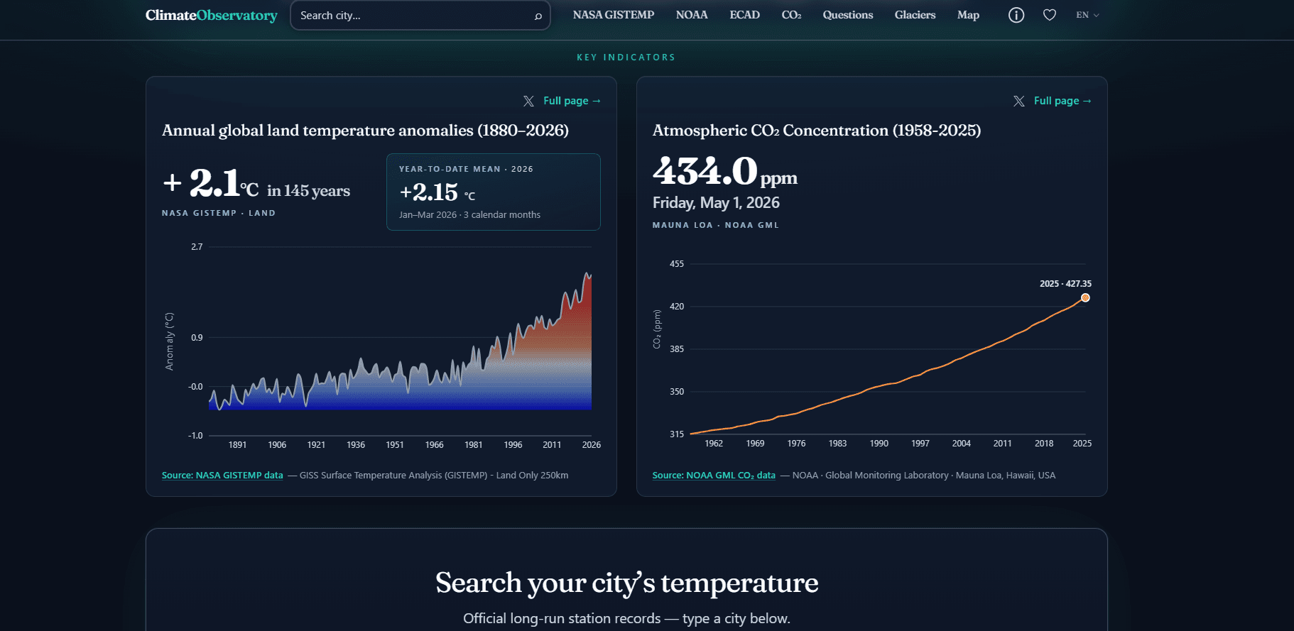Expand the EN language dropdown
This screenshot has height=631, width=1294.
[1087, 15]
